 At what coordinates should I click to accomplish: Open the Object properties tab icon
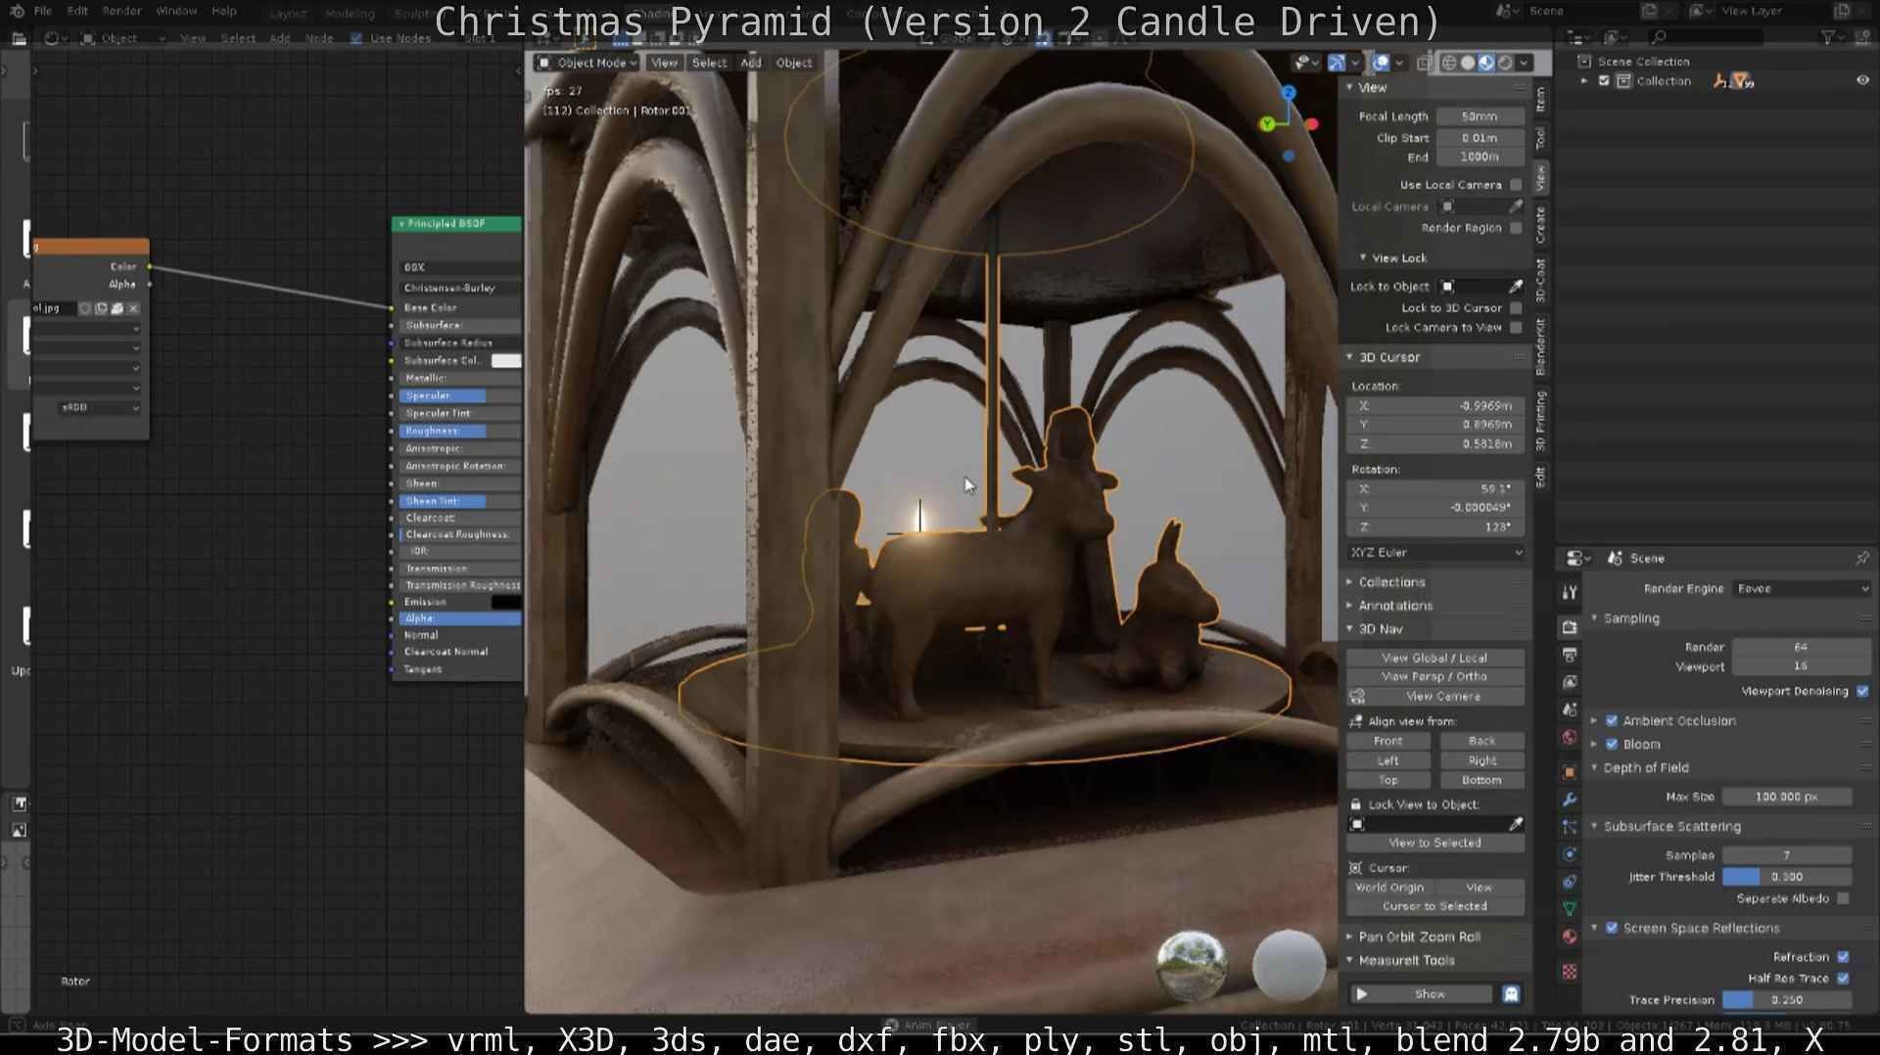(x=1570, y=772)
